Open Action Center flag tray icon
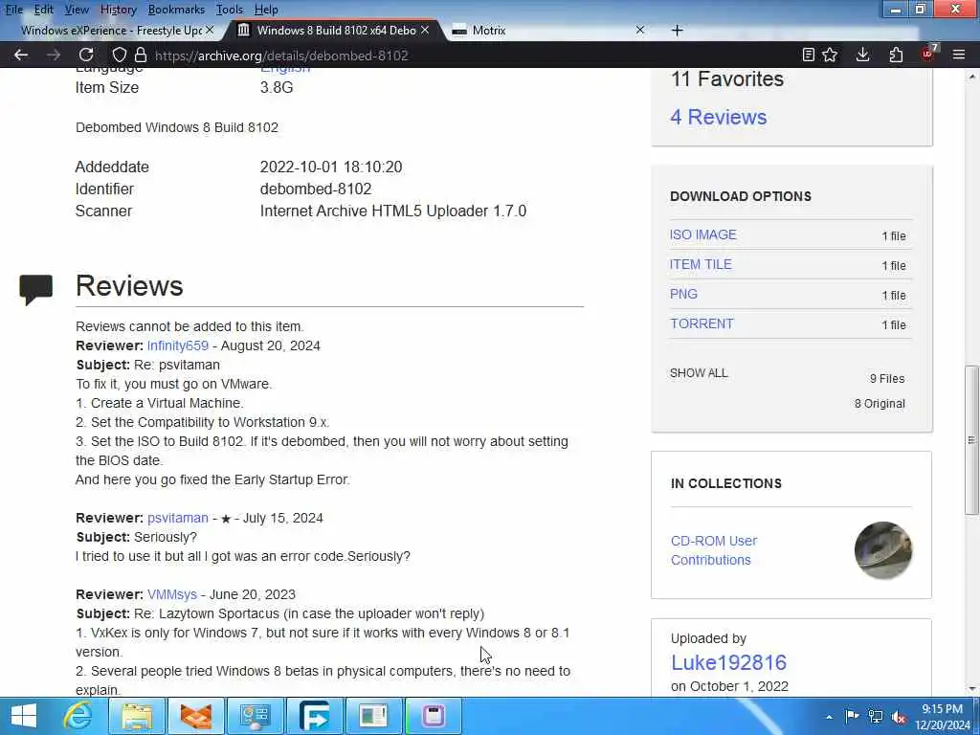Screen dimensions: 980x735 coord(851,716)
